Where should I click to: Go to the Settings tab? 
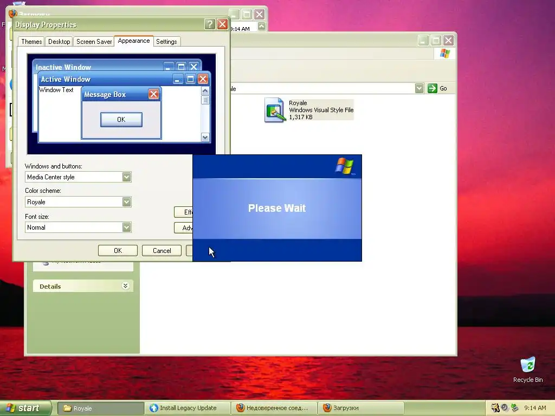[166, 42]
